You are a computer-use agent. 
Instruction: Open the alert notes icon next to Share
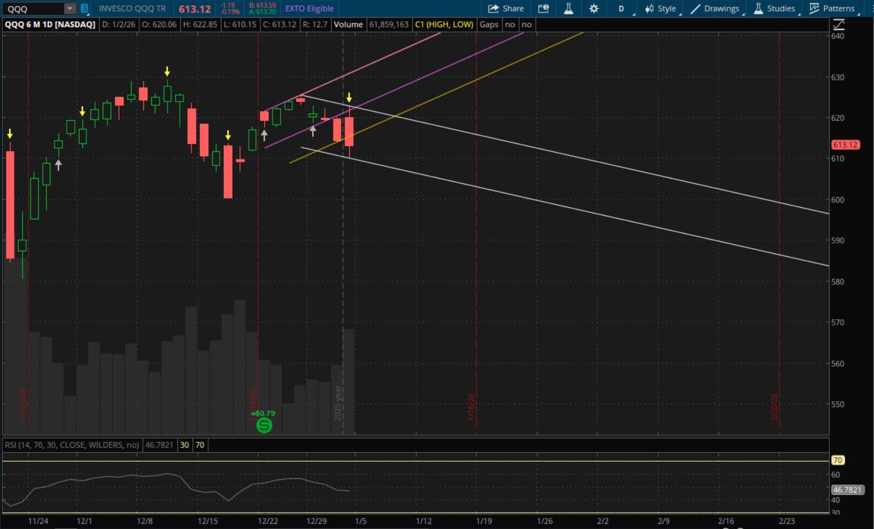point(543,9)
